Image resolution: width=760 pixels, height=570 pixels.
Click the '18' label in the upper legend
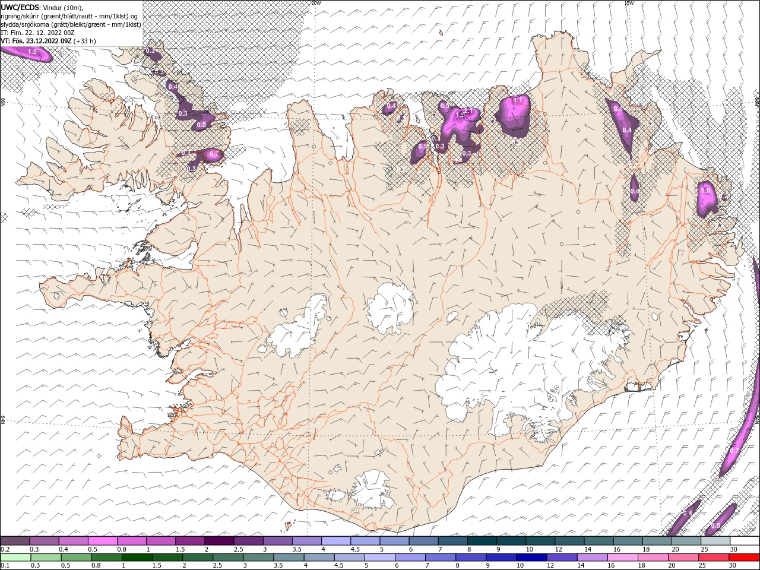pyautogui.click(x=646, y=549)
